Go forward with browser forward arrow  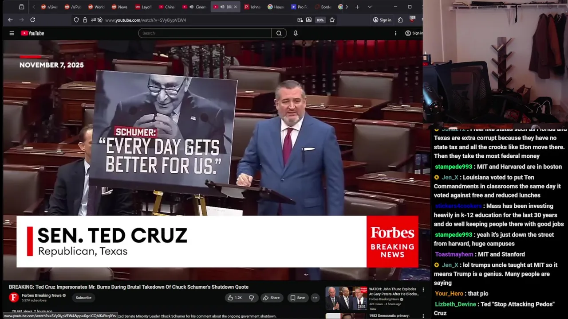pyautogui.click(x=21, y=20)
